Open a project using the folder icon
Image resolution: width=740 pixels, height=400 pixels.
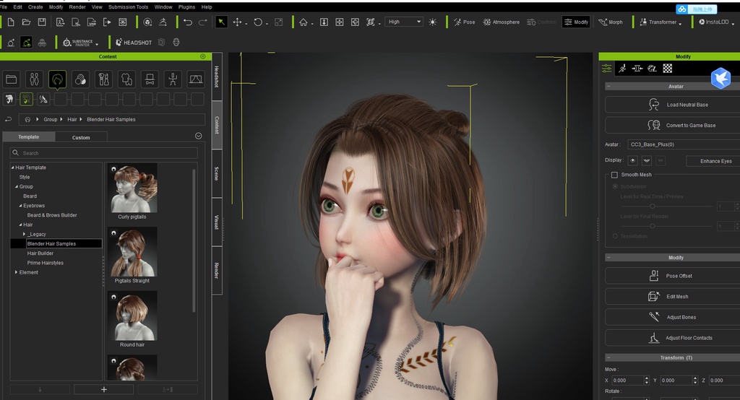pos(27,22)
